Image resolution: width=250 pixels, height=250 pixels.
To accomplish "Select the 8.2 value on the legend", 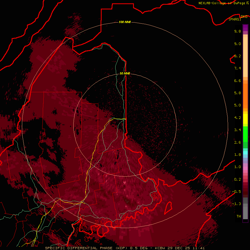I will pos(237,56).
